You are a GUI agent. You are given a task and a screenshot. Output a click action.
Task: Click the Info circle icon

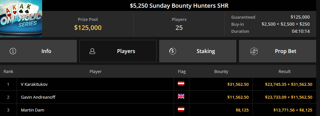coord(13,51)
